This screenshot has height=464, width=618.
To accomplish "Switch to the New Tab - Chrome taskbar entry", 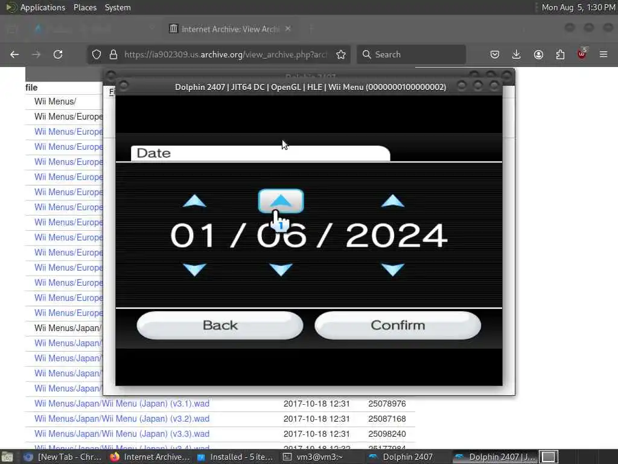I will pos(62,457).
